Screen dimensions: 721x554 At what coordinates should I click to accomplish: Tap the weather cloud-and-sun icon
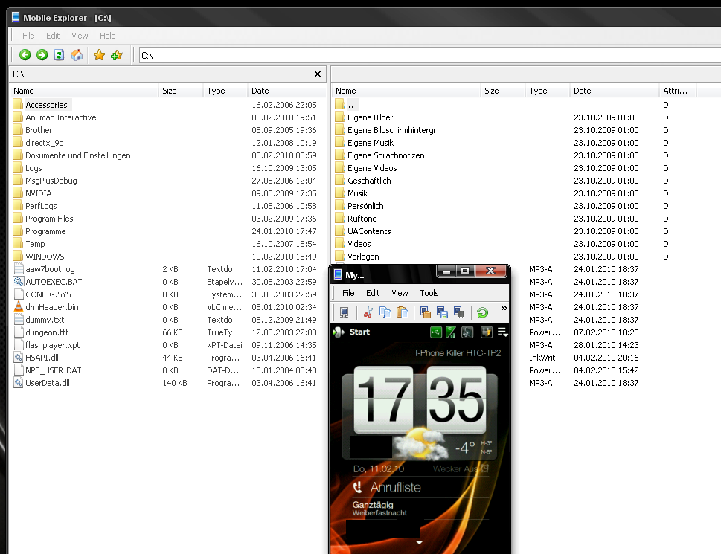[420, 443]
